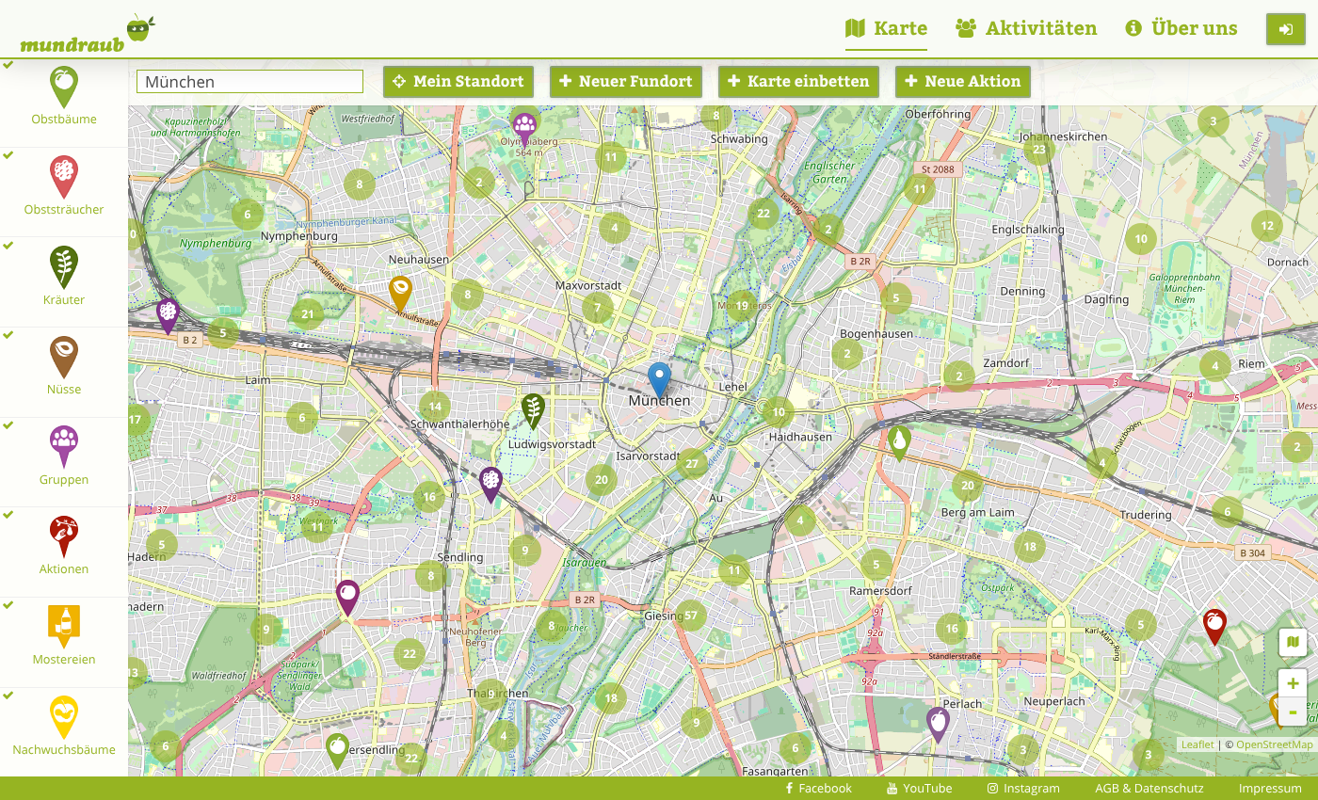
Task: Click the Mostereien juice press icon
Action: 64,626
